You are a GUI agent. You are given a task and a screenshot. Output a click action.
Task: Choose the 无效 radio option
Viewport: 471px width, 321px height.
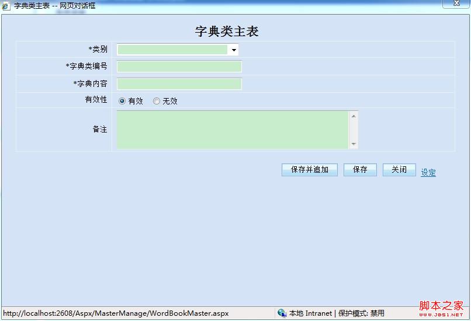(x=157, y=101)
